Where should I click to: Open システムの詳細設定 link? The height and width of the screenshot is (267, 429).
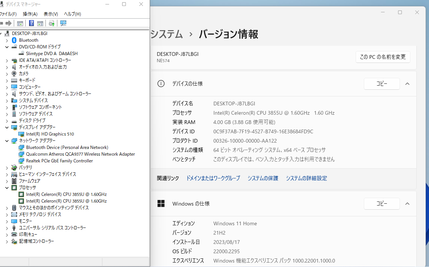(306, 178)
